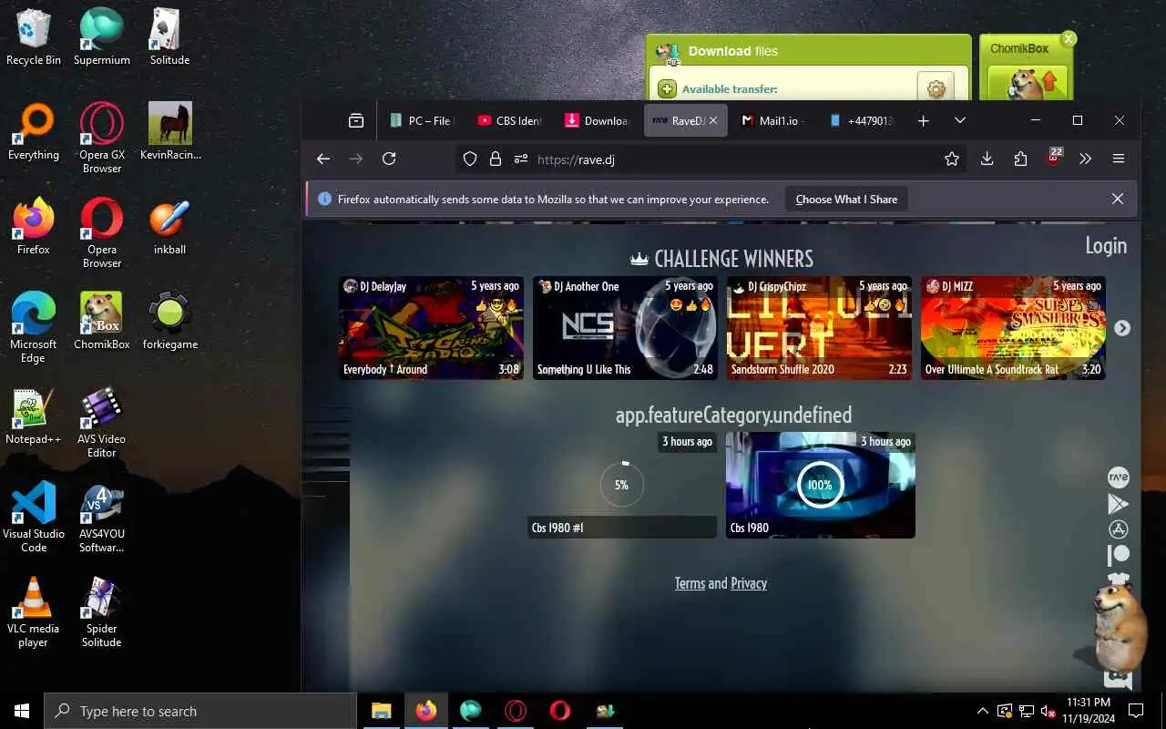Switch to the Download tab
This screenshot has width=1166, height=729.
point(598,120)
